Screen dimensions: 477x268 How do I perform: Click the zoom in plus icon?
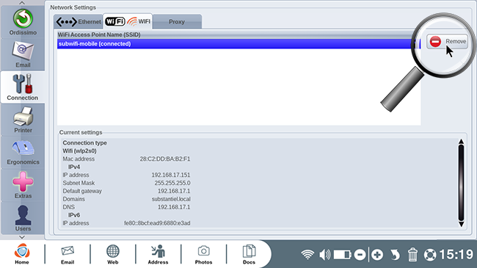(x=377, y=255)
